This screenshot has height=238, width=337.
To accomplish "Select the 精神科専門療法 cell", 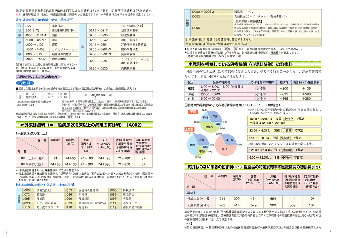I will coord(64,54).
